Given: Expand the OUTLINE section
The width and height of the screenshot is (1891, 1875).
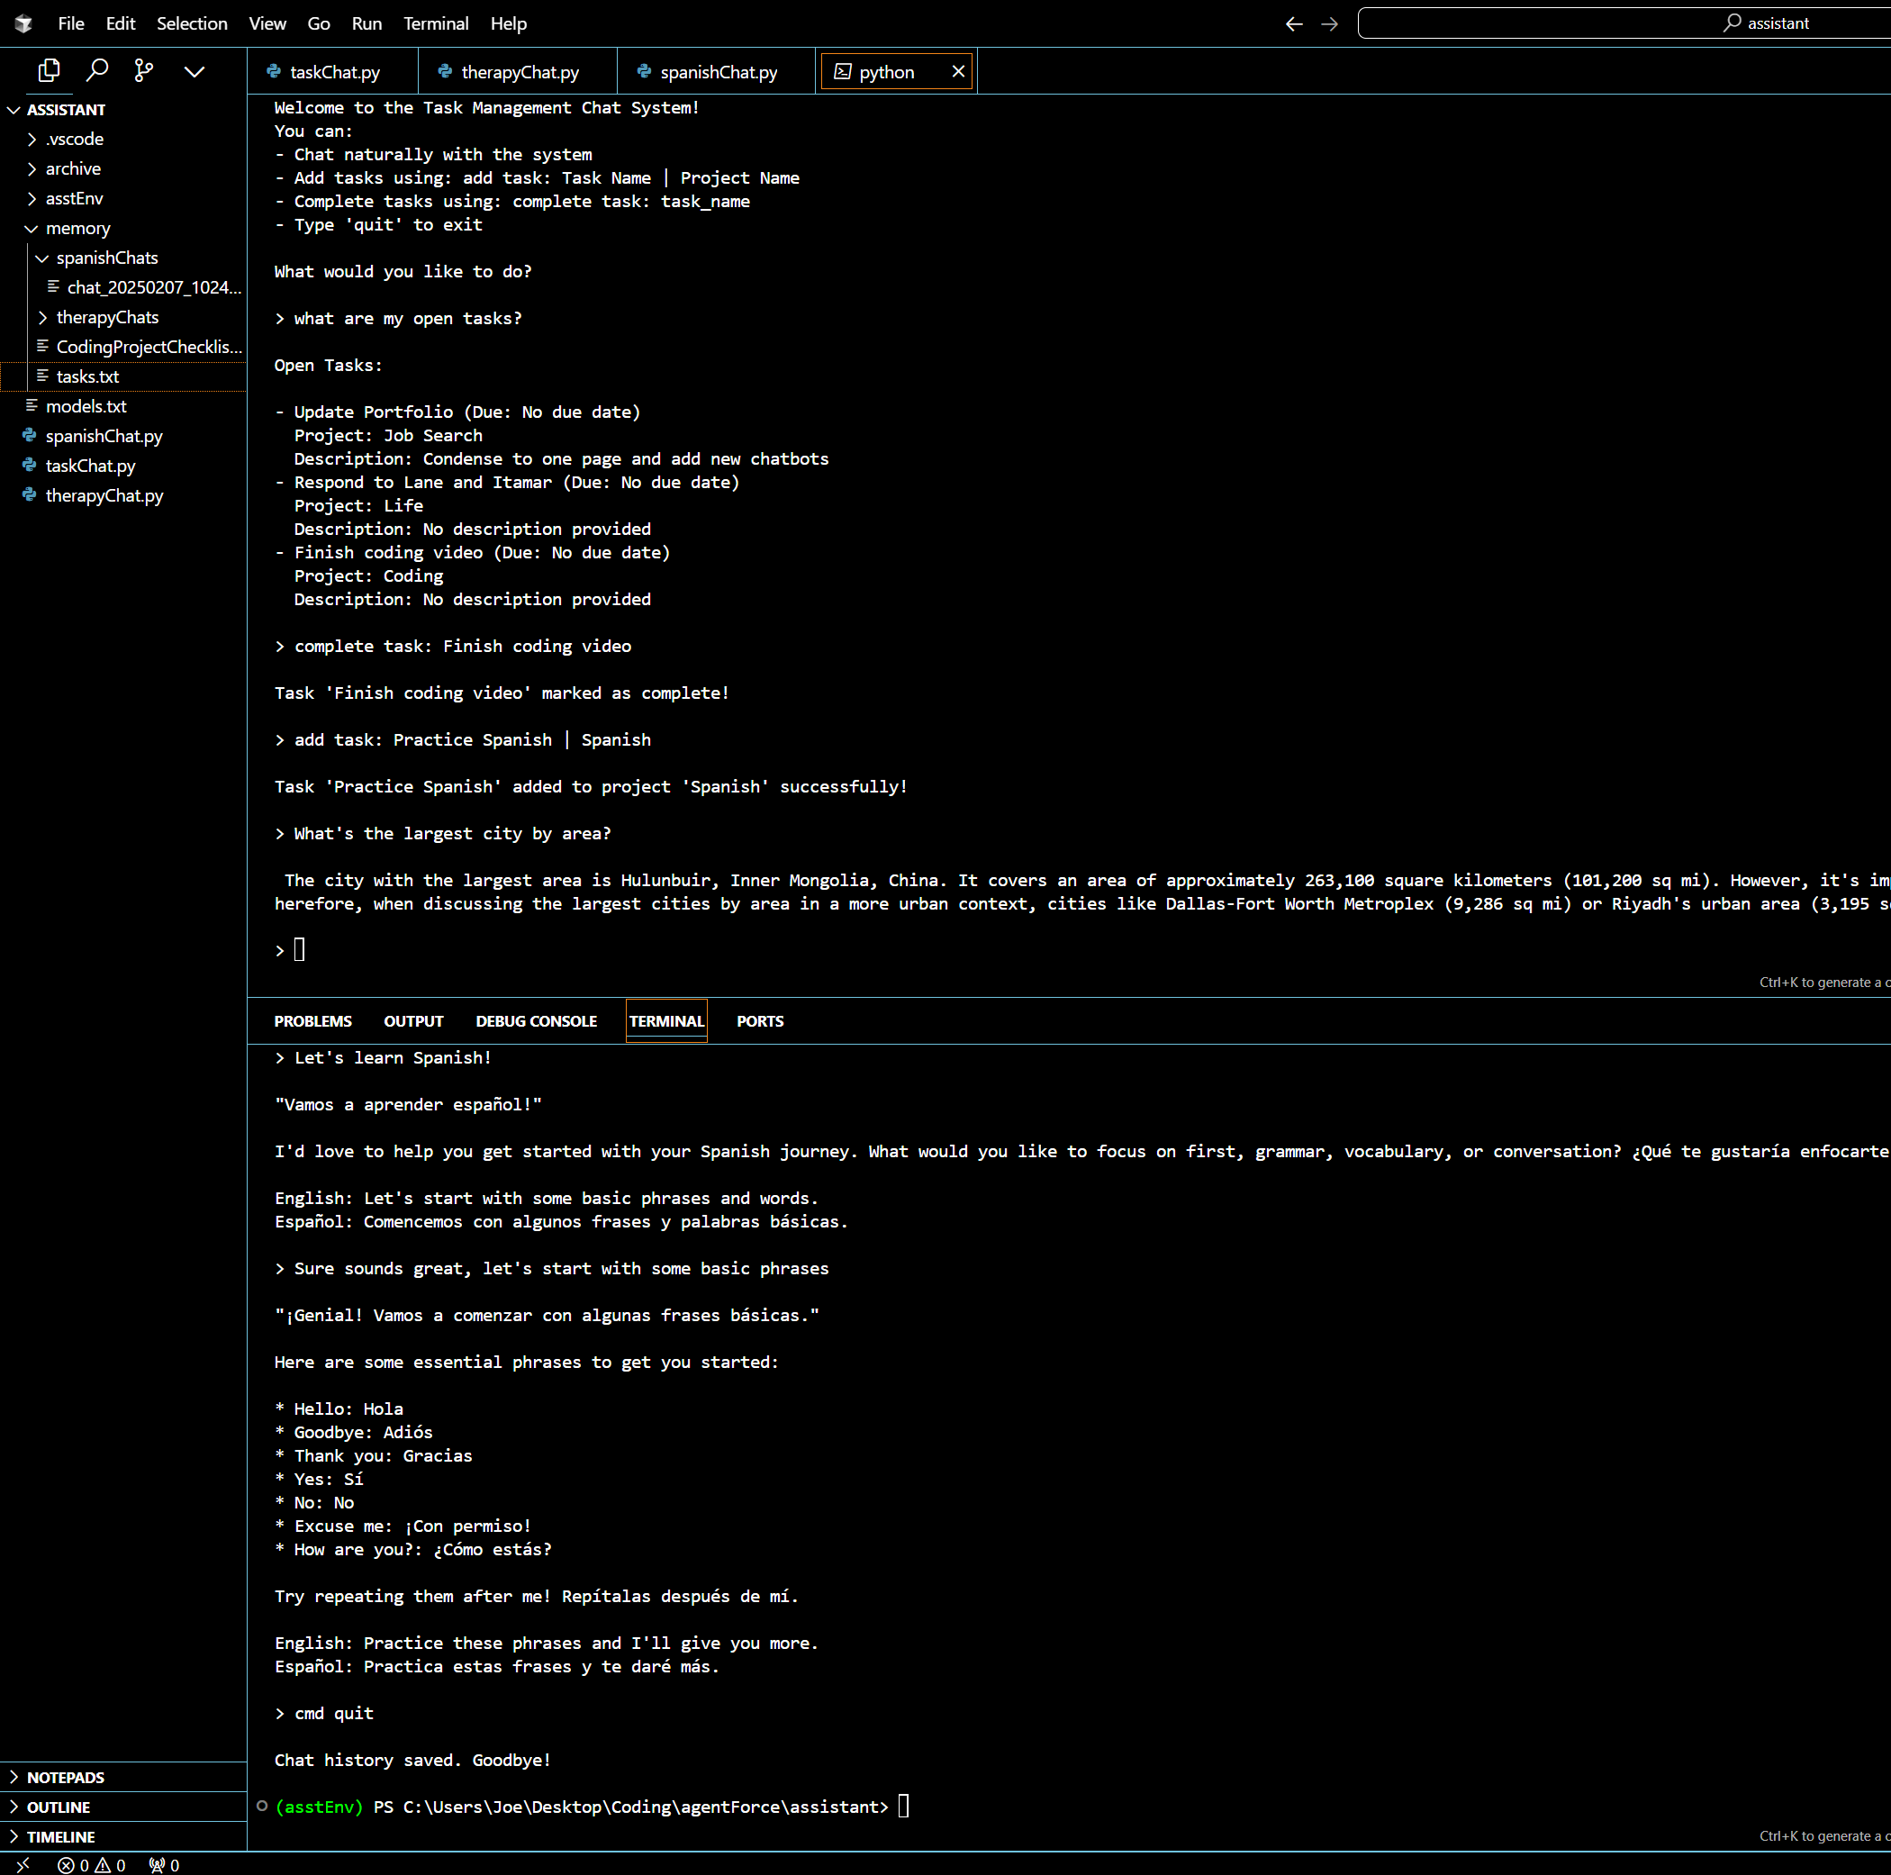Looking at the screenshot, I should pyautogui.click(x=58, y=1807).
